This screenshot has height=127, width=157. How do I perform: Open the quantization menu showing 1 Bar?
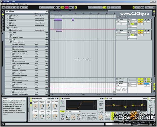(x=71, y=7)
